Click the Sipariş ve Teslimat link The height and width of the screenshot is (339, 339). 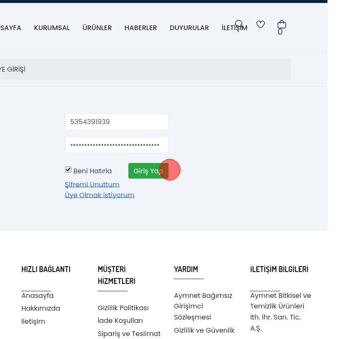[x=129, y=334]
